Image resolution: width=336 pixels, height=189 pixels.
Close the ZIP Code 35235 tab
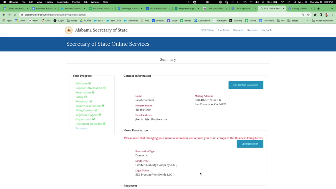227,8
